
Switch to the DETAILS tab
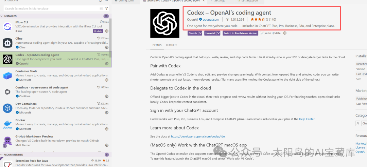click(157, 45)
